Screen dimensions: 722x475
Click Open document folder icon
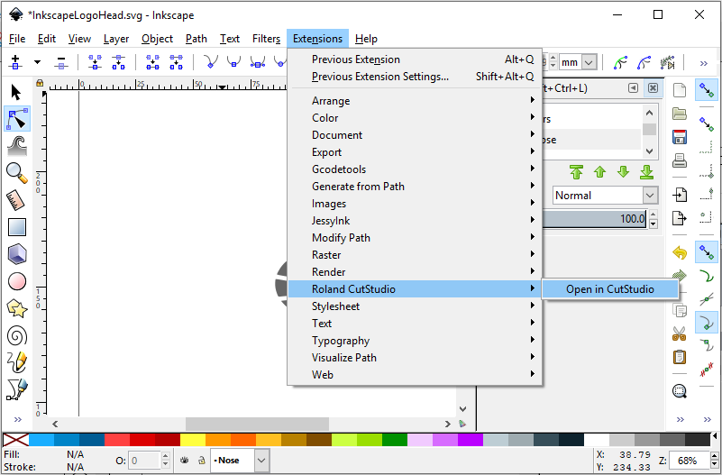(680, 114)
